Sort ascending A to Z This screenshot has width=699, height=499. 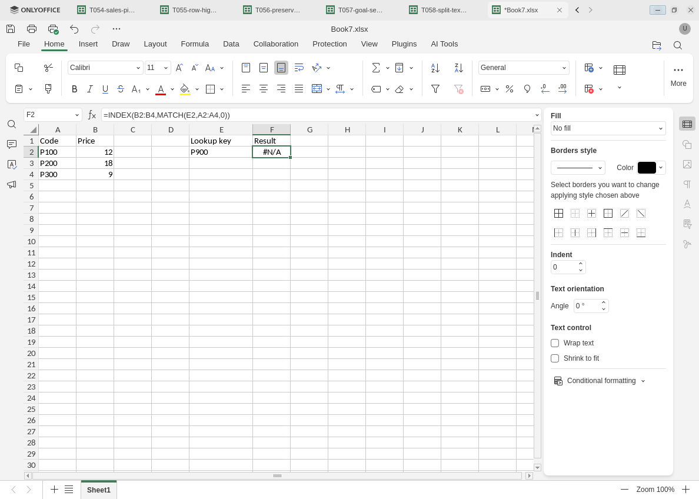tap(435, 68)
